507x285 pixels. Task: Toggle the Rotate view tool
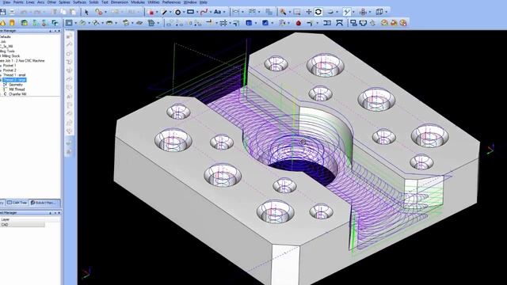(x=318, y=12)
